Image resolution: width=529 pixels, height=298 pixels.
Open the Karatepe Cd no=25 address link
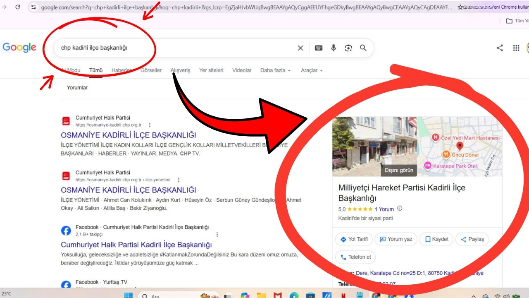pyautogui.click(x=419, y=273)
